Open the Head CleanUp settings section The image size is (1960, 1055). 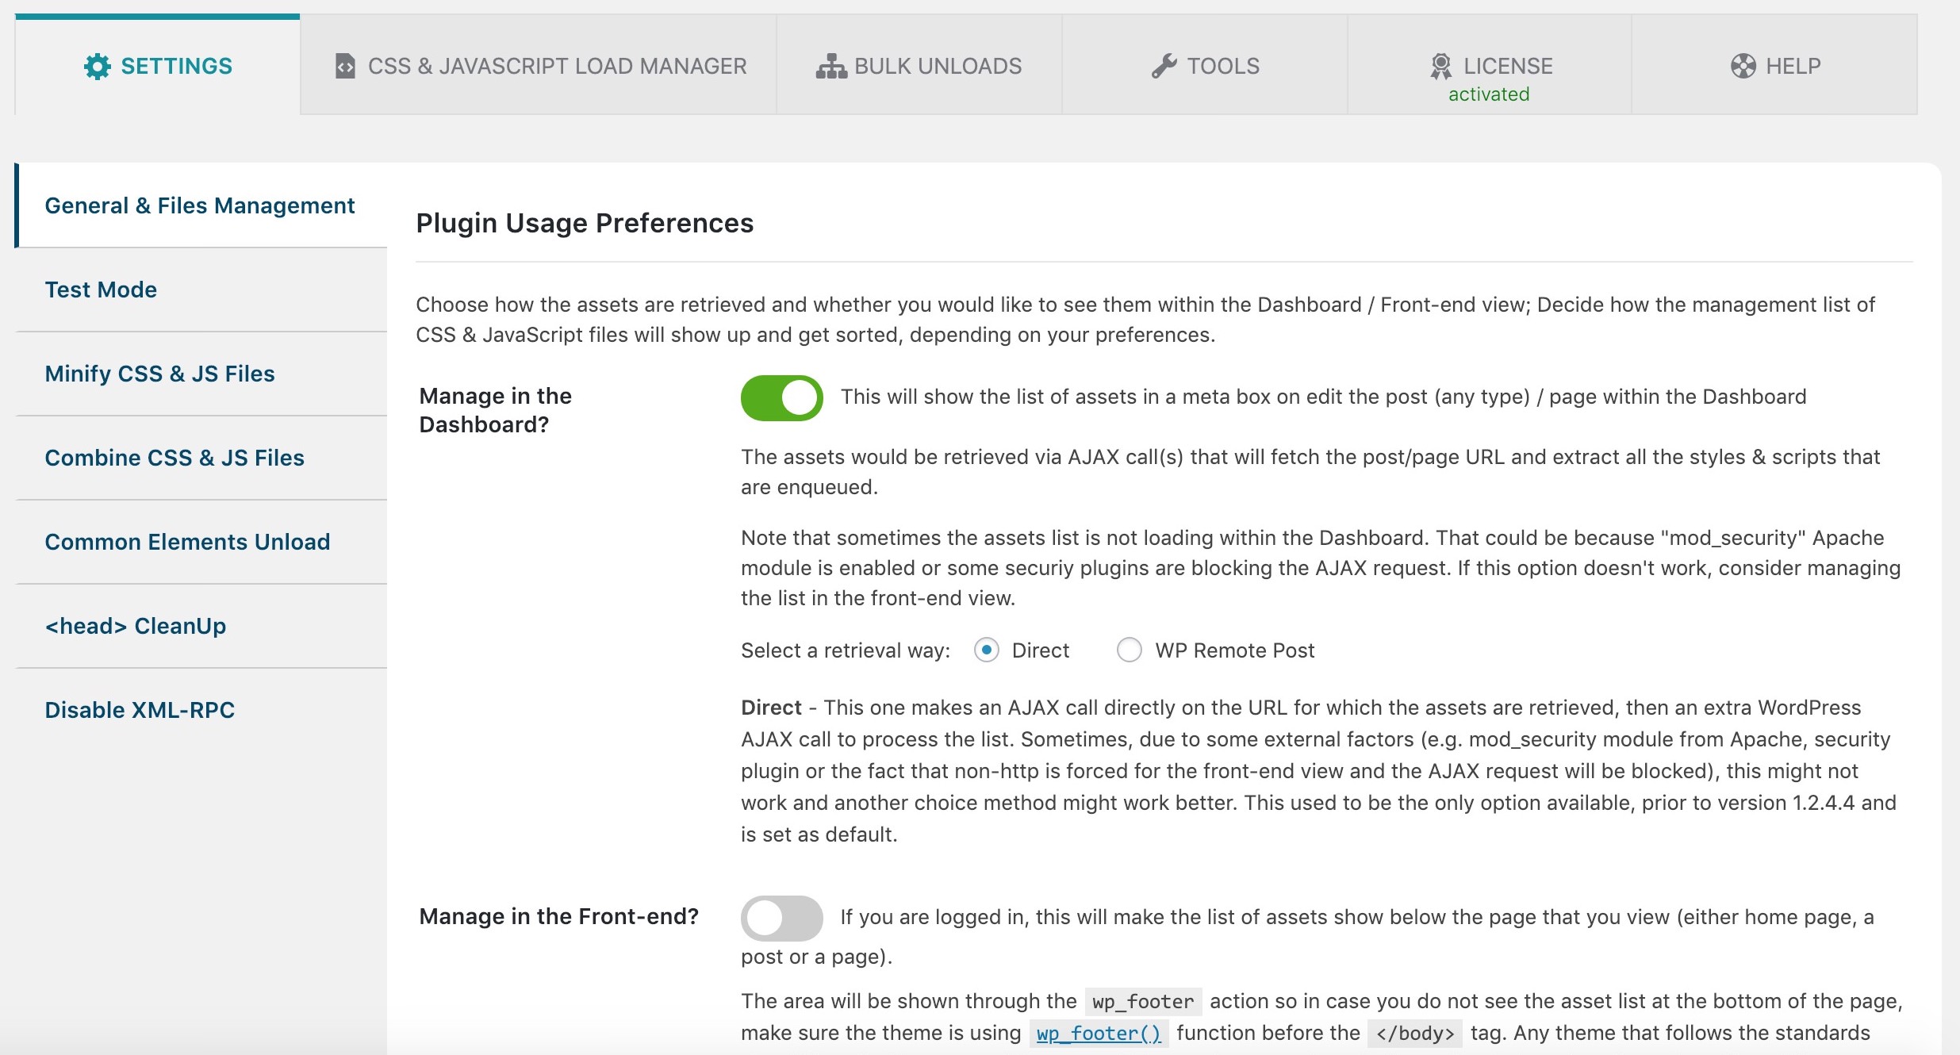[x=135, y=625]
